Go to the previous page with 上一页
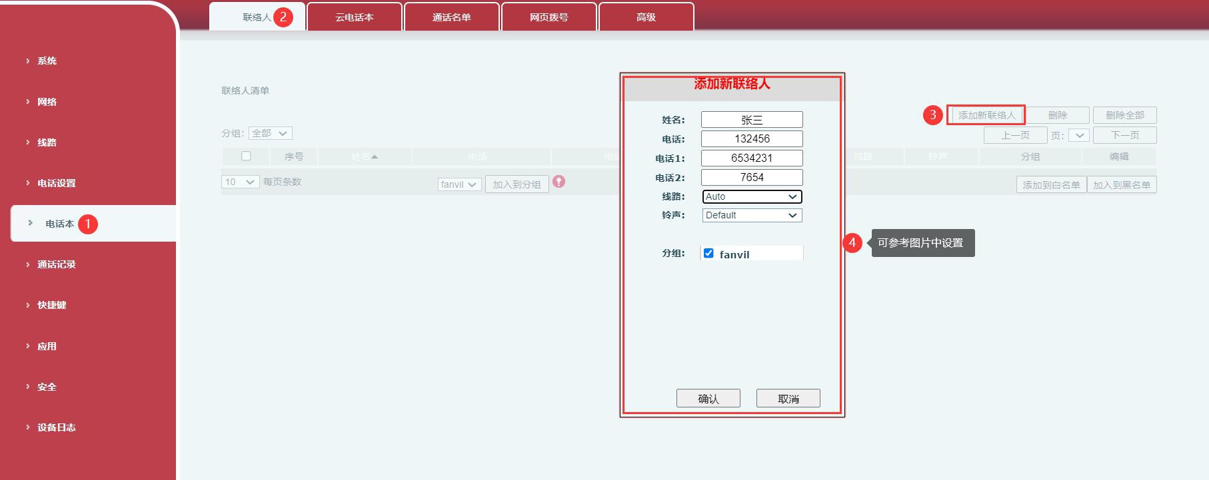 click(1016, 135)
